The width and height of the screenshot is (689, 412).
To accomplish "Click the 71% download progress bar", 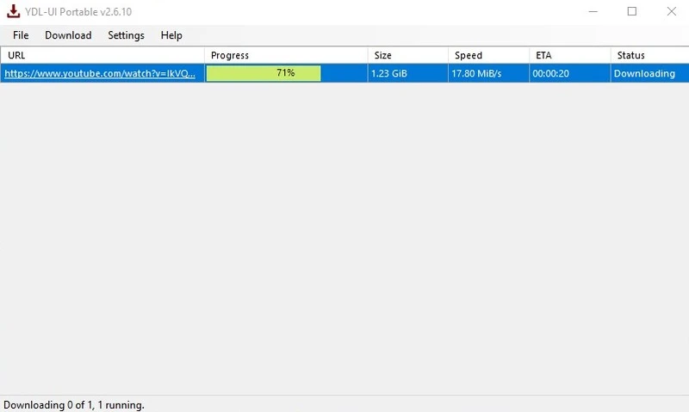I will coord(264,74).
